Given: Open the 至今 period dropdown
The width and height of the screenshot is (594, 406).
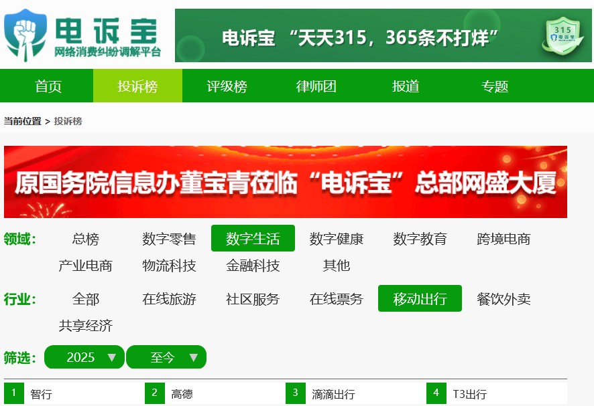Looking at the screenshot, I should coord(166,357).
